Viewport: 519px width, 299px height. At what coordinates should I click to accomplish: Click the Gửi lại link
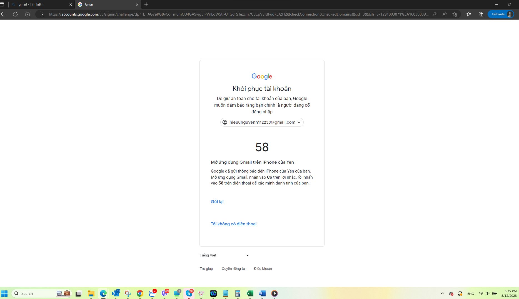click(217, 202)
